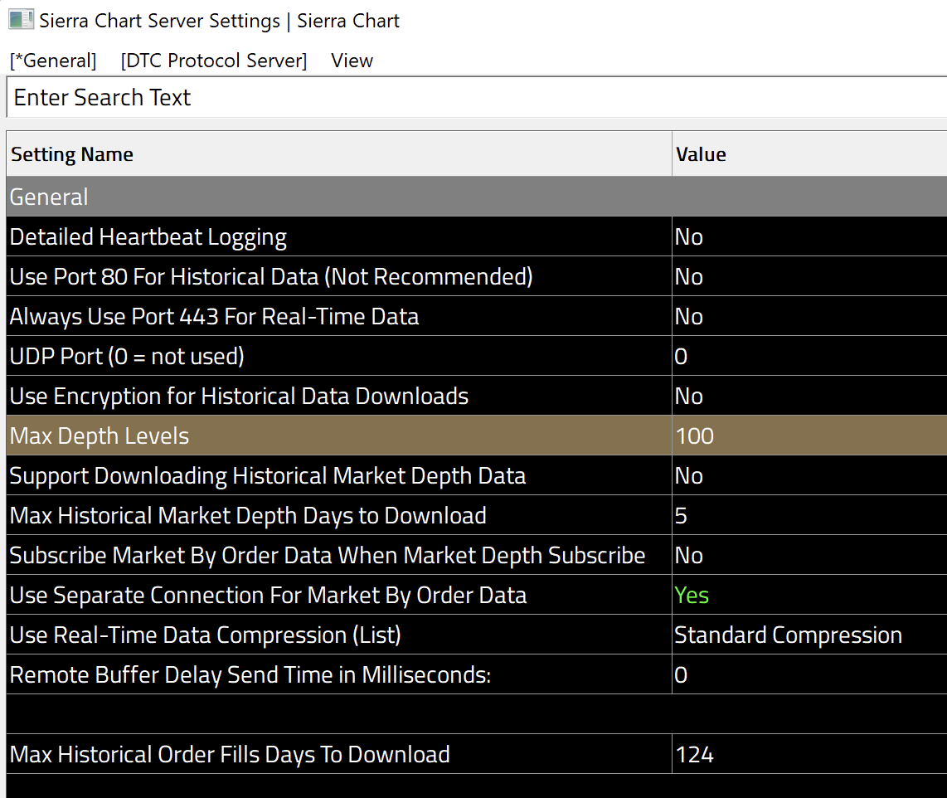Toggle Subscribe Market By Order Data setting
Image resolution: width=947 pixels, height=798 pixels.
point(689,556)
